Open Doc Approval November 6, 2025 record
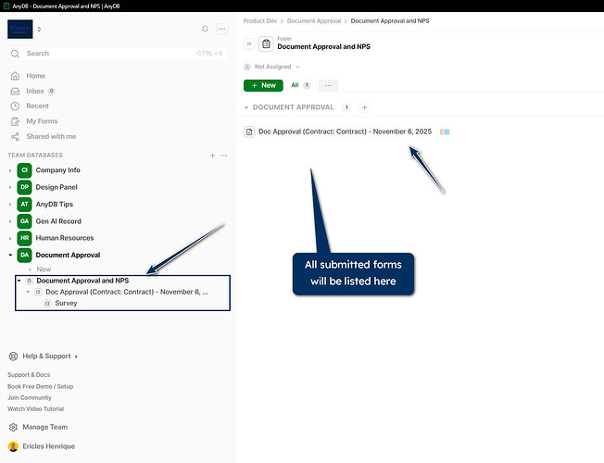The image size is (604, 463). (345, 131)
